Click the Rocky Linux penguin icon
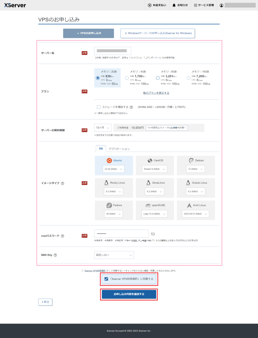 [x=106, y=183]
